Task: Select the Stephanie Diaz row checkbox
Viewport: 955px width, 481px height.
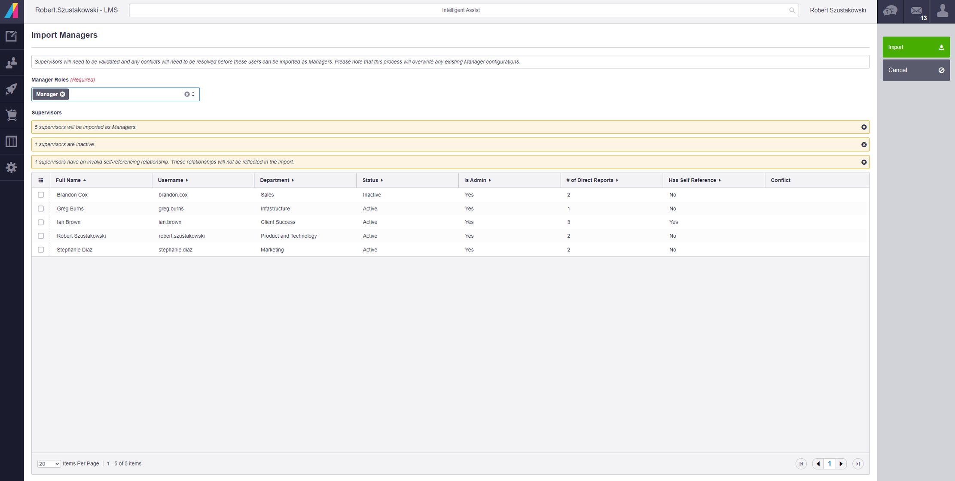Action: [x=41, y=250]
